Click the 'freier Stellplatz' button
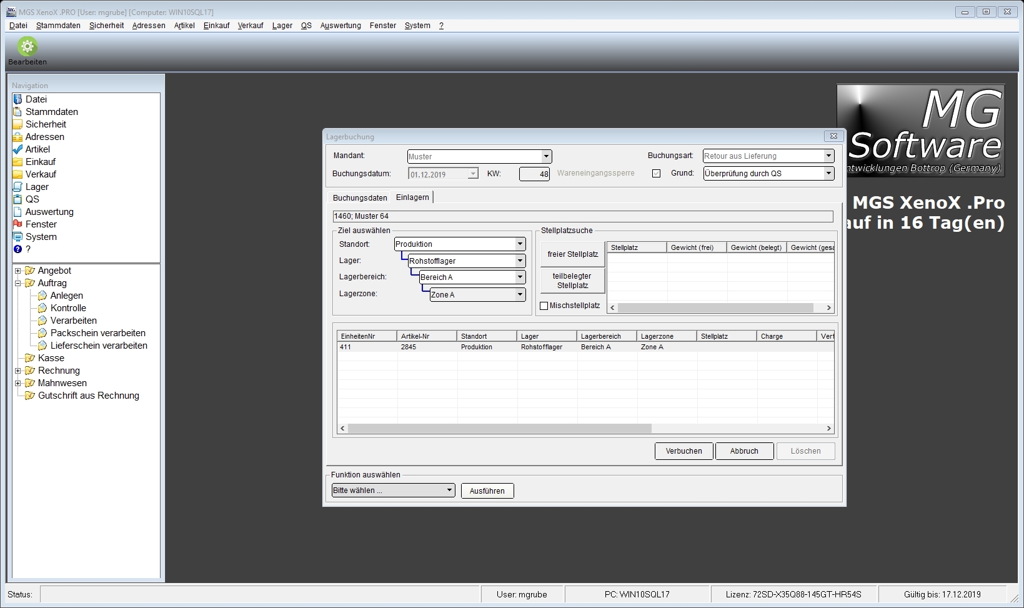 tap(573, 254)
